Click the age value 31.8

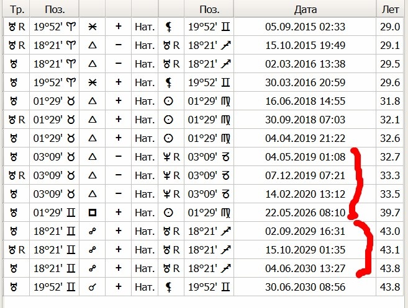390,101
